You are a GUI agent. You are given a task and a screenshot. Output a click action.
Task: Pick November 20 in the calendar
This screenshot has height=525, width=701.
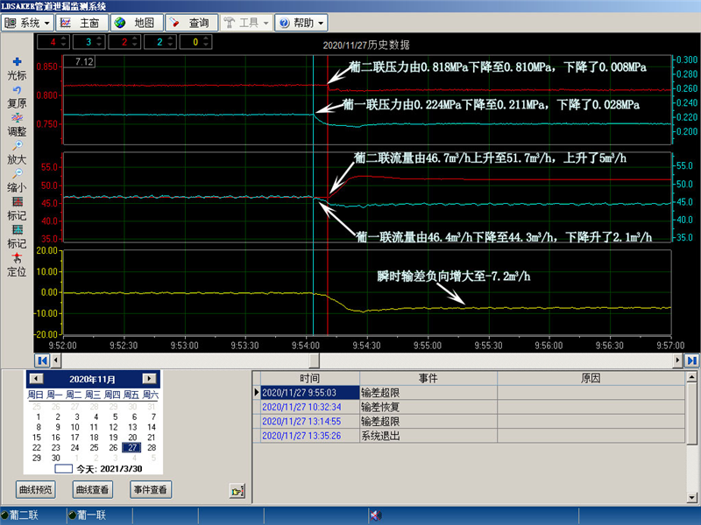pyautogui.click(x=132, y=437)
